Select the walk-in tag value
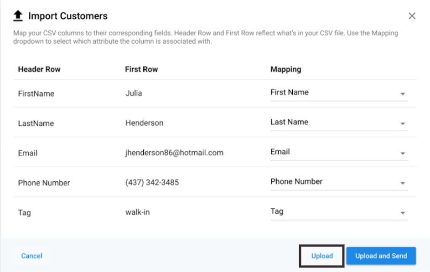 pyautogui.click(x=138, y=212)
